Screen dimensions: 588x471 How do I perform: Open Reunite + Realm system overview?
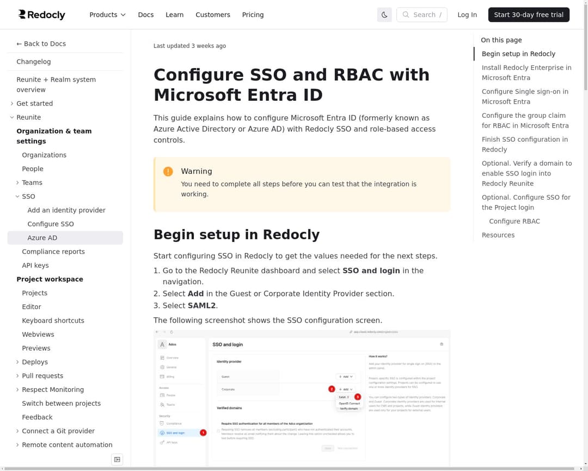coord(56,84)
